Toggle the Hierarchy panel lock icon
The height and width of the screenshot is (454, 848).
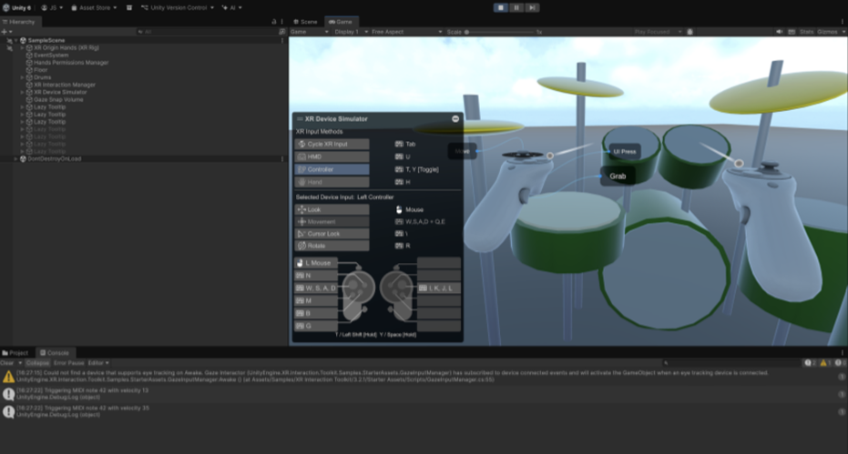[x=273, y=22]
